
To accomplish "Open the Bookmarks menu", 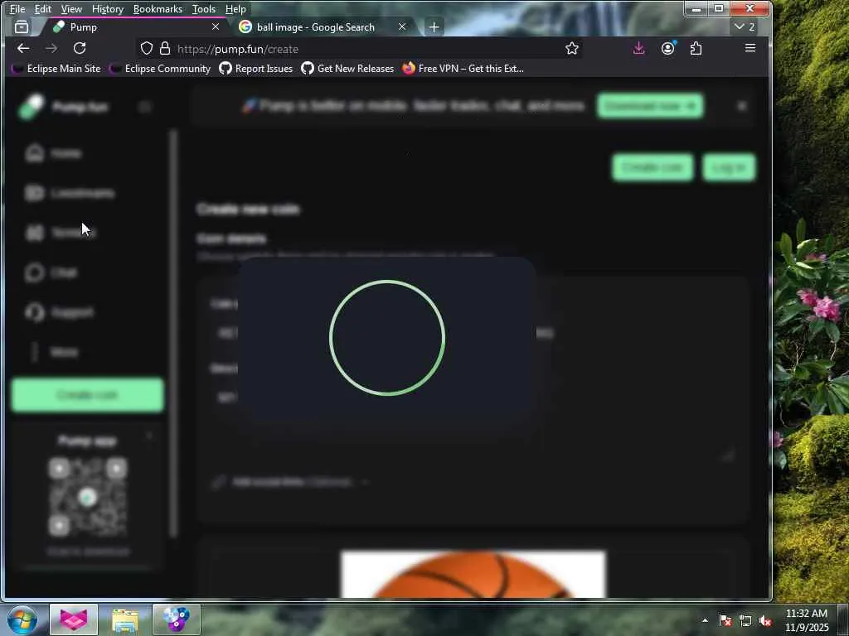I will click(158, 8).
